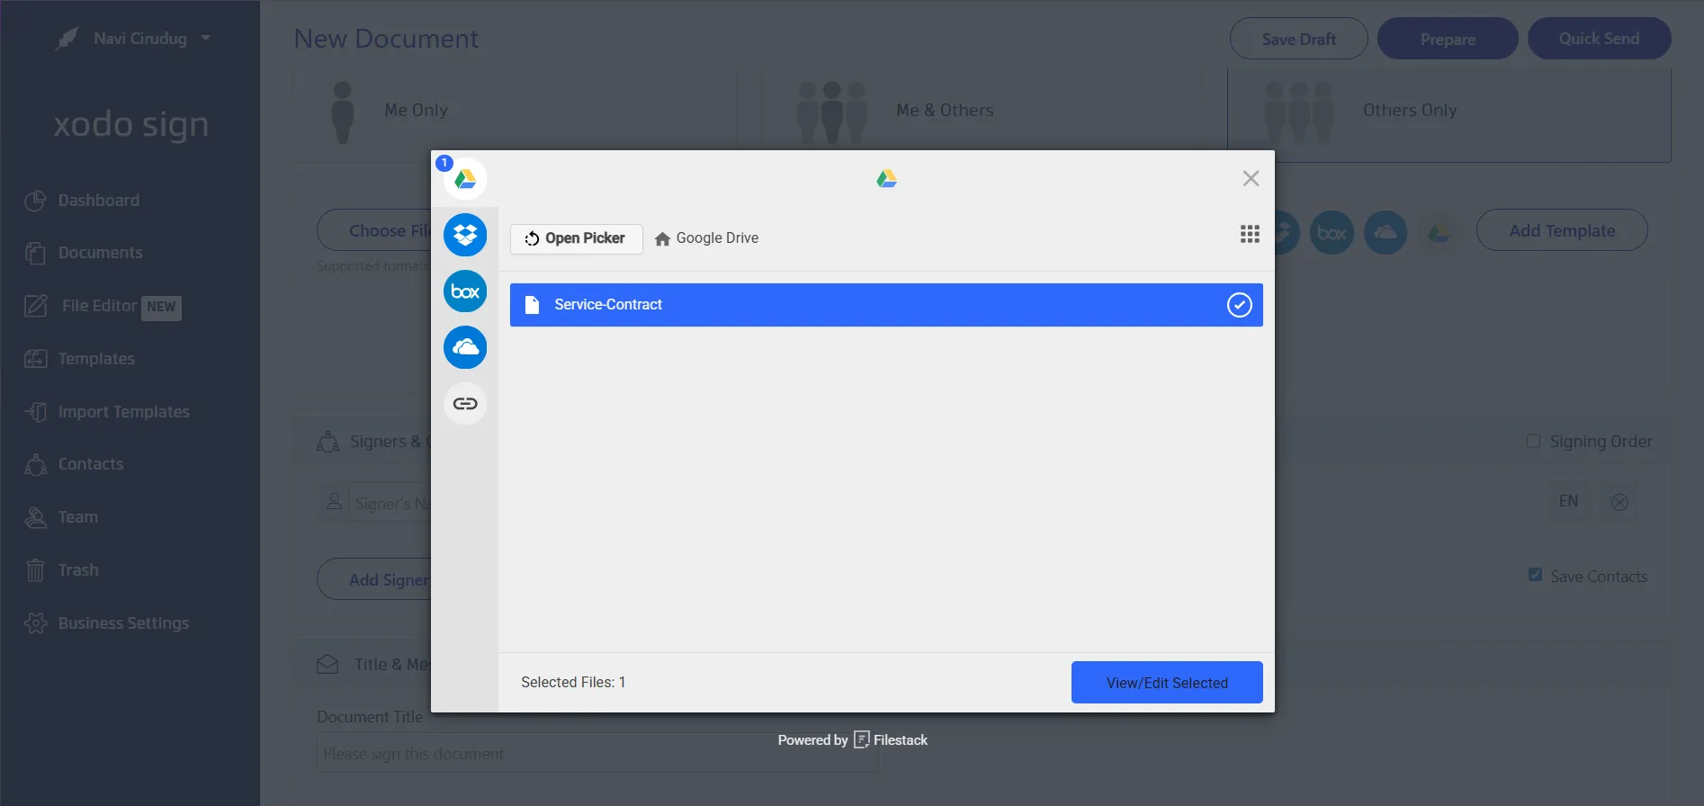Open Business Settings in the sidebar
This screenshot has height=806, width=1704.
[124, 623]
